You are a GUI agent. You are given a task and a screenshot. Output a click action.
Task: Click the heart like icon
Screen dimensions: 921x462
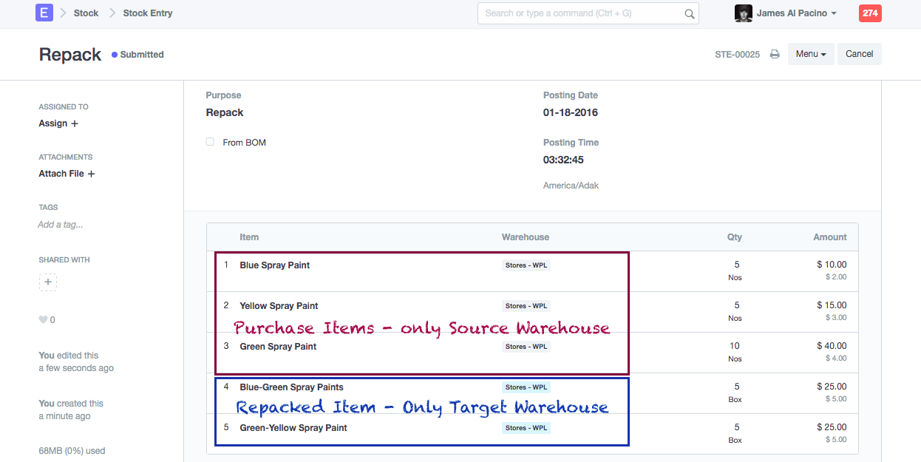point(43,320)
